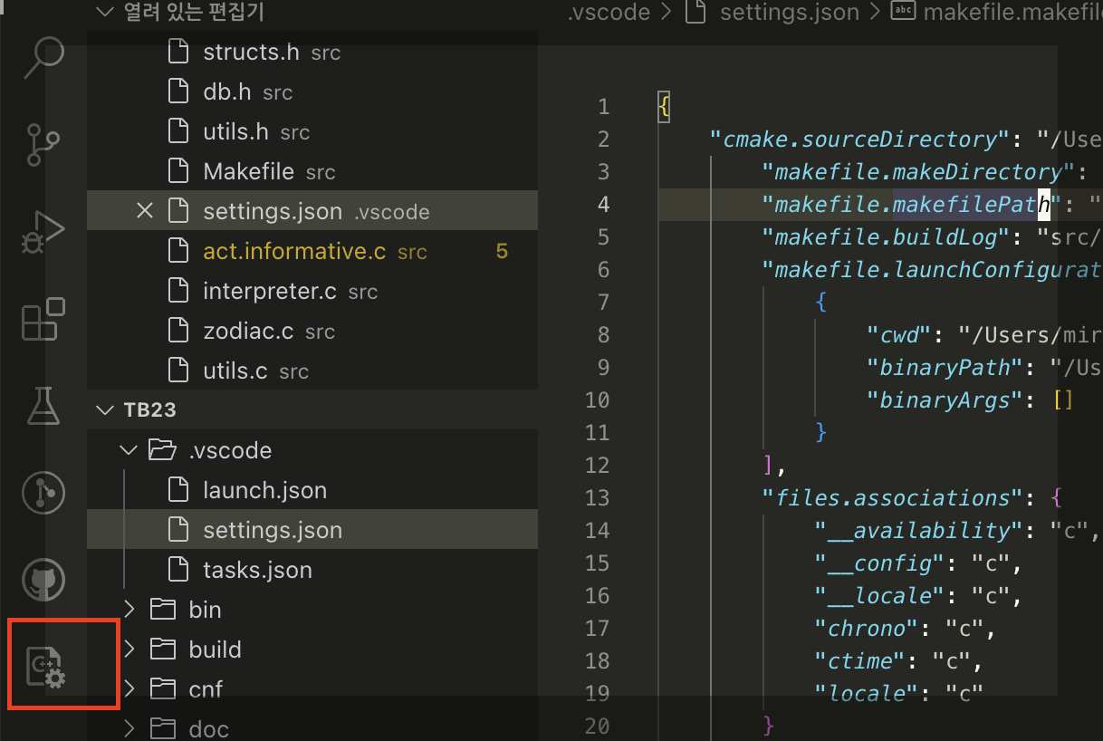The height and width of the screenshot is (741, 1103).
Task: Open the Extensions marketplace view
Action: pyautogui.click(x=43, y=319)
